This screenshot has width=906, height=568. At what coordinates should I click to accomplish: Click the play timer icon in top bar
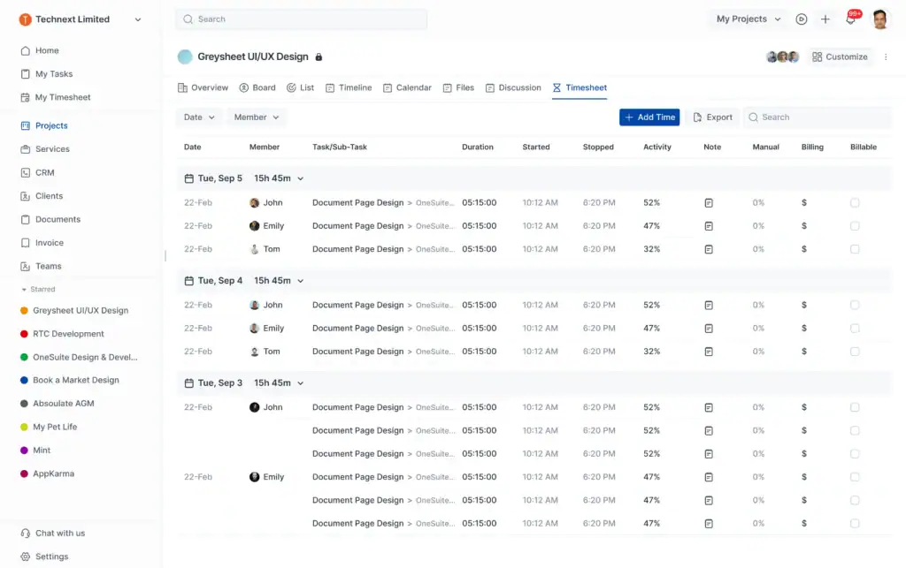click(x=801, y=19)
